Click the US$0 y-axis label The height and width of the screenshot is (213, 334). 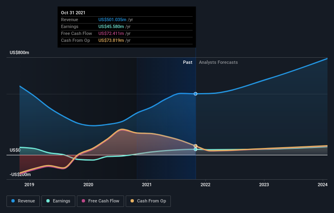15,150
